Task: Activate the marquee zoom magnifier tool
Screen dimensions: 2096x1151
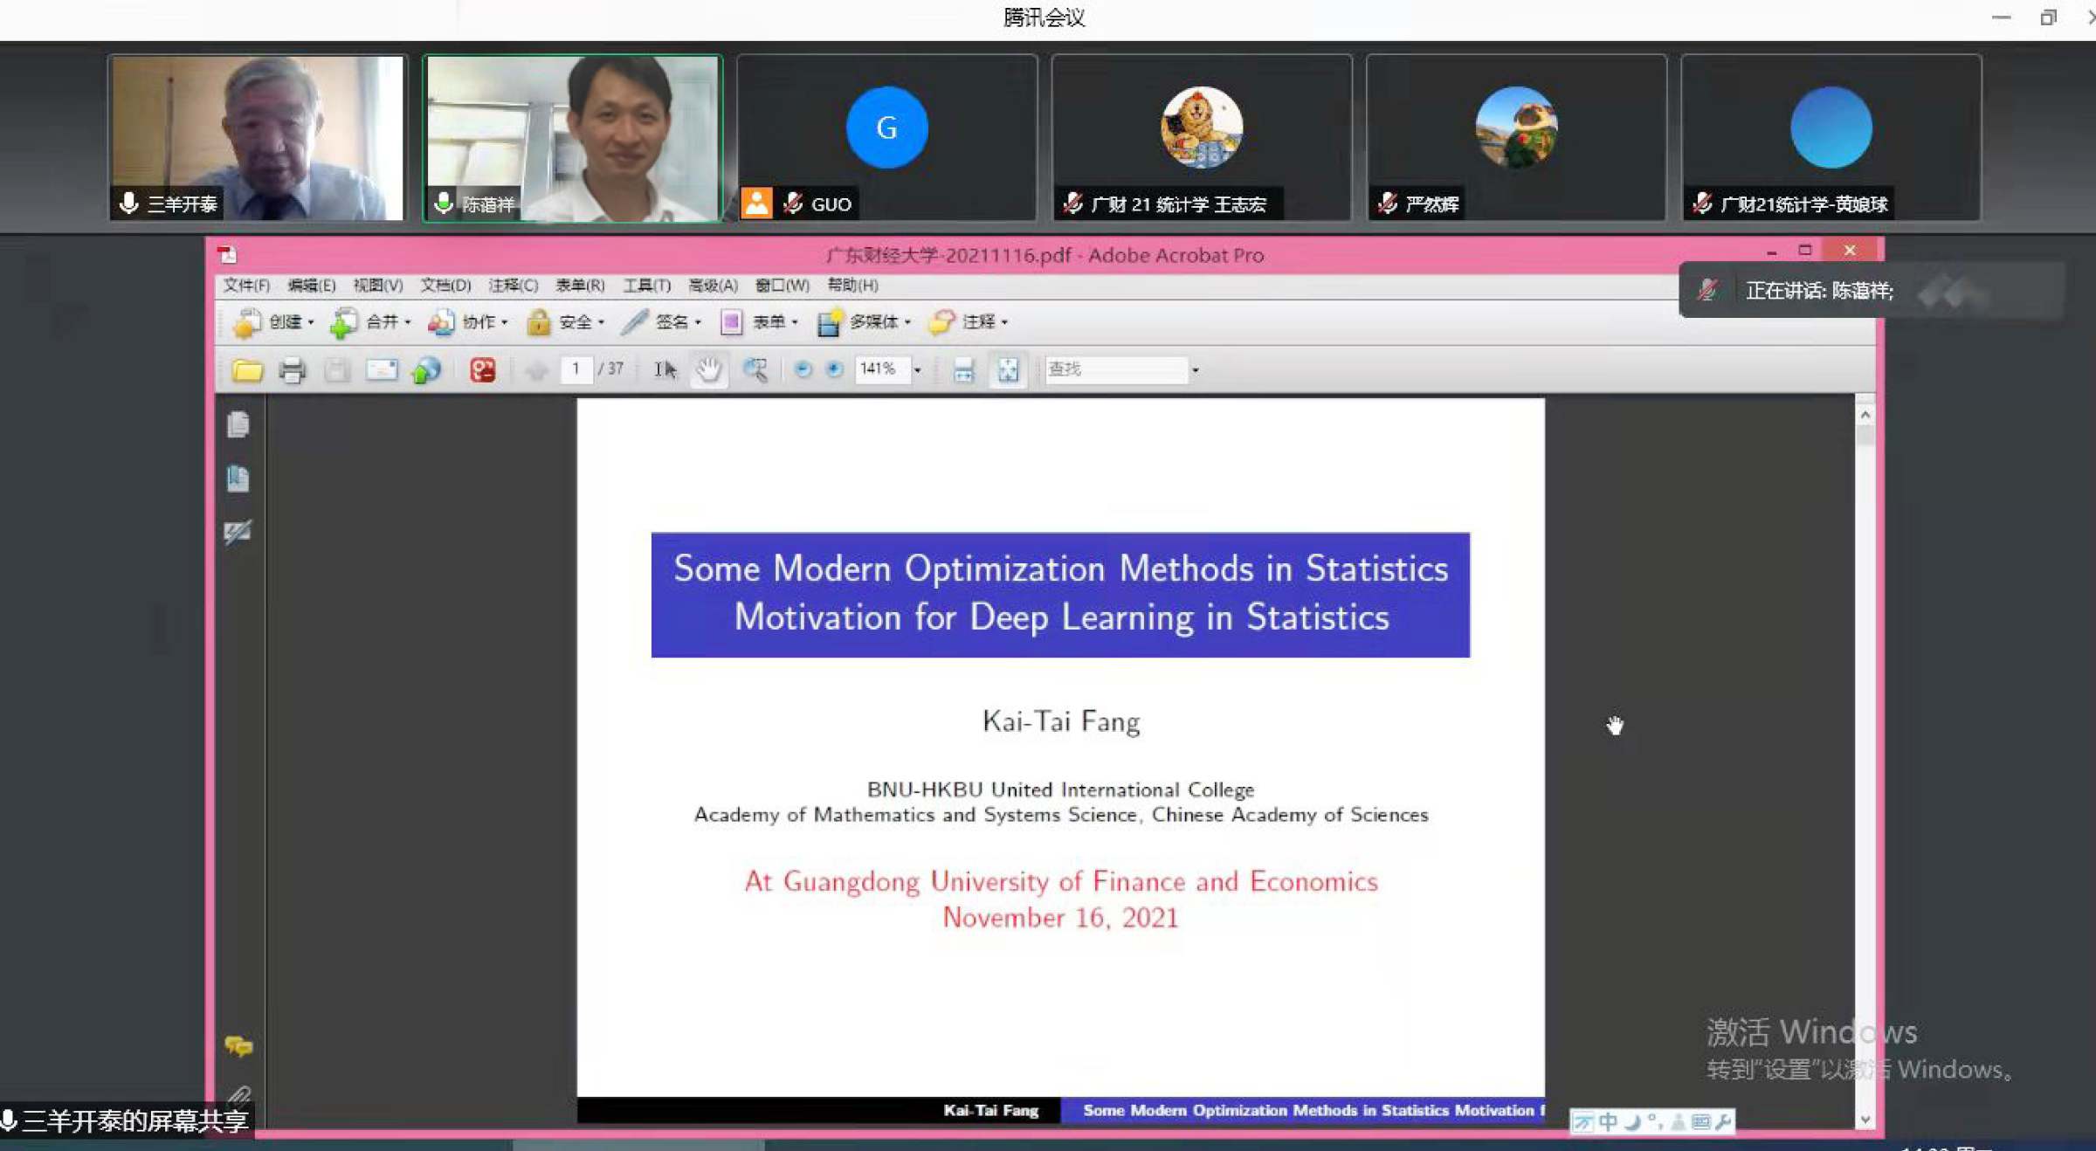Action: (x=755, y=369)
